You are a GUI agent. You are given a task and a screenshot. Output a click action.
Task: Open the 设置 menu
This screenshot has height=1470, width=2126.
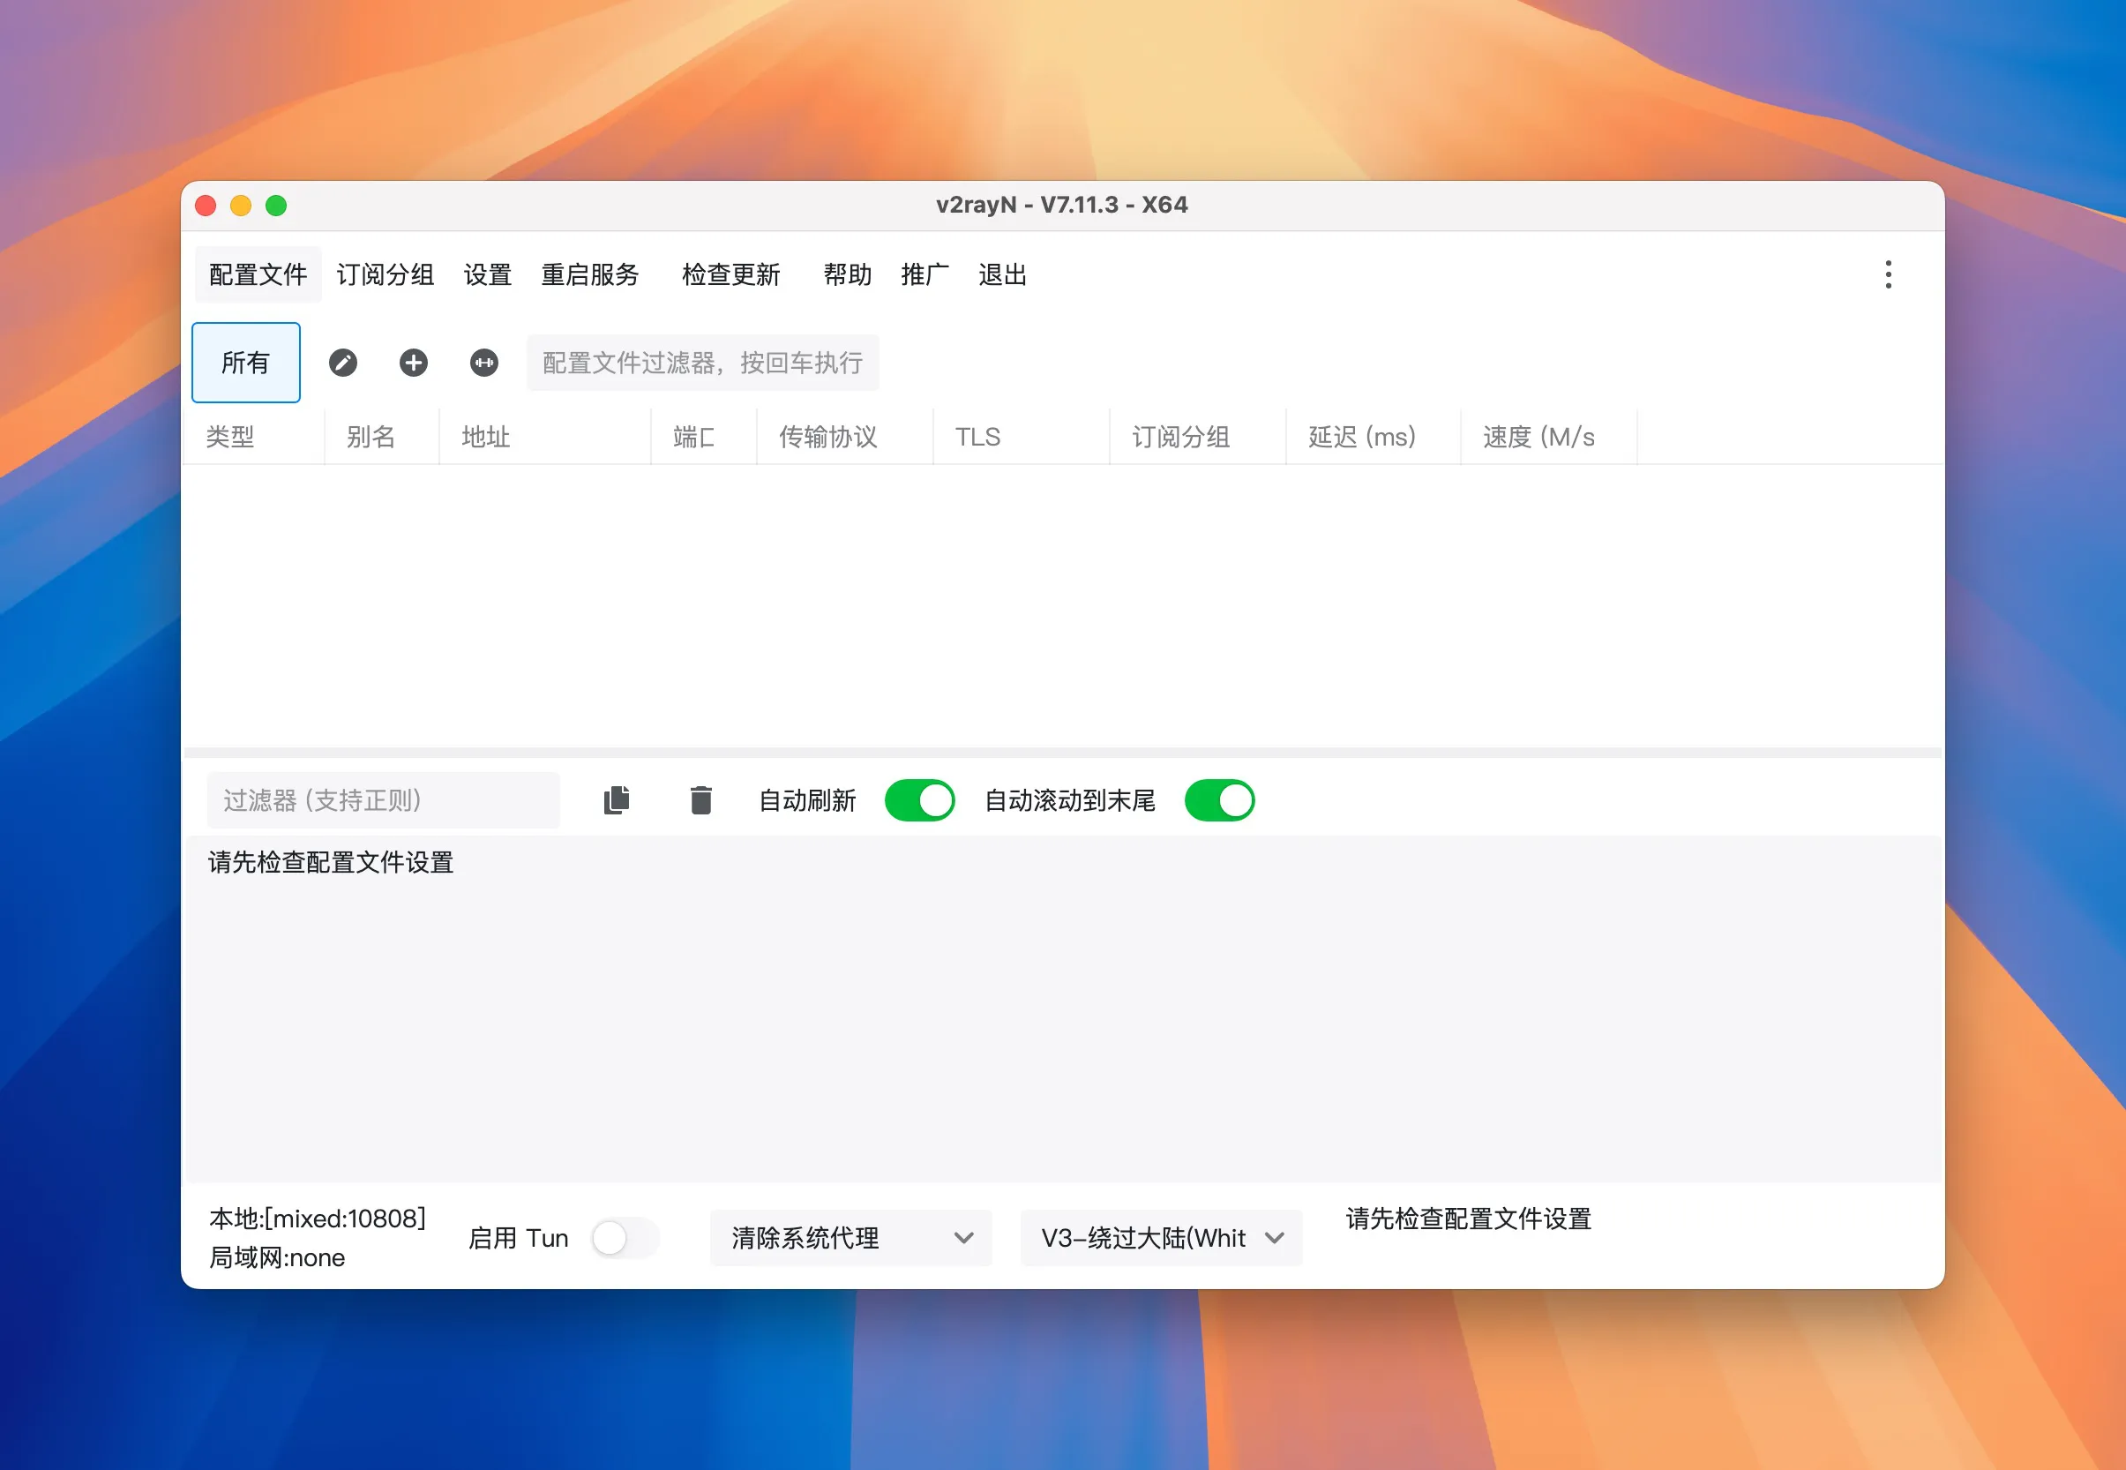tap(487, 274)
